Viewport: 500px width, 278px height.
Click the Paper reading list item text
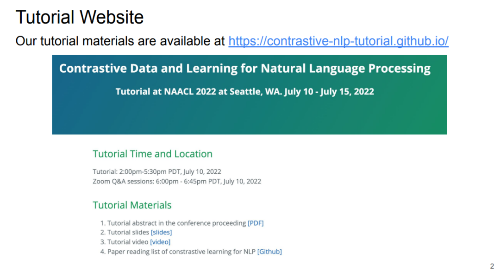pyautogui.click(x=181, y=252)
